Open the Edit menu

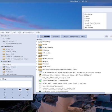8,33
